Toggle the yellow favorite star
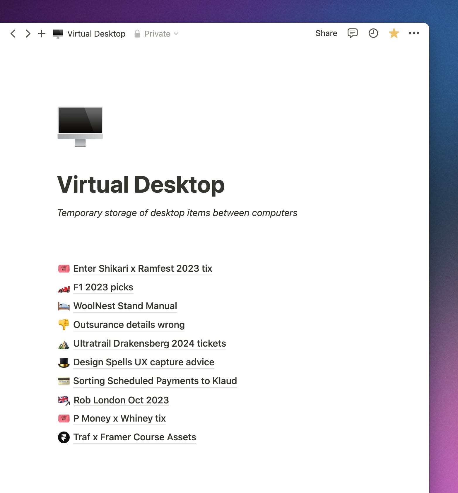Viewport: 458px width, 493px height. (394, 33)
